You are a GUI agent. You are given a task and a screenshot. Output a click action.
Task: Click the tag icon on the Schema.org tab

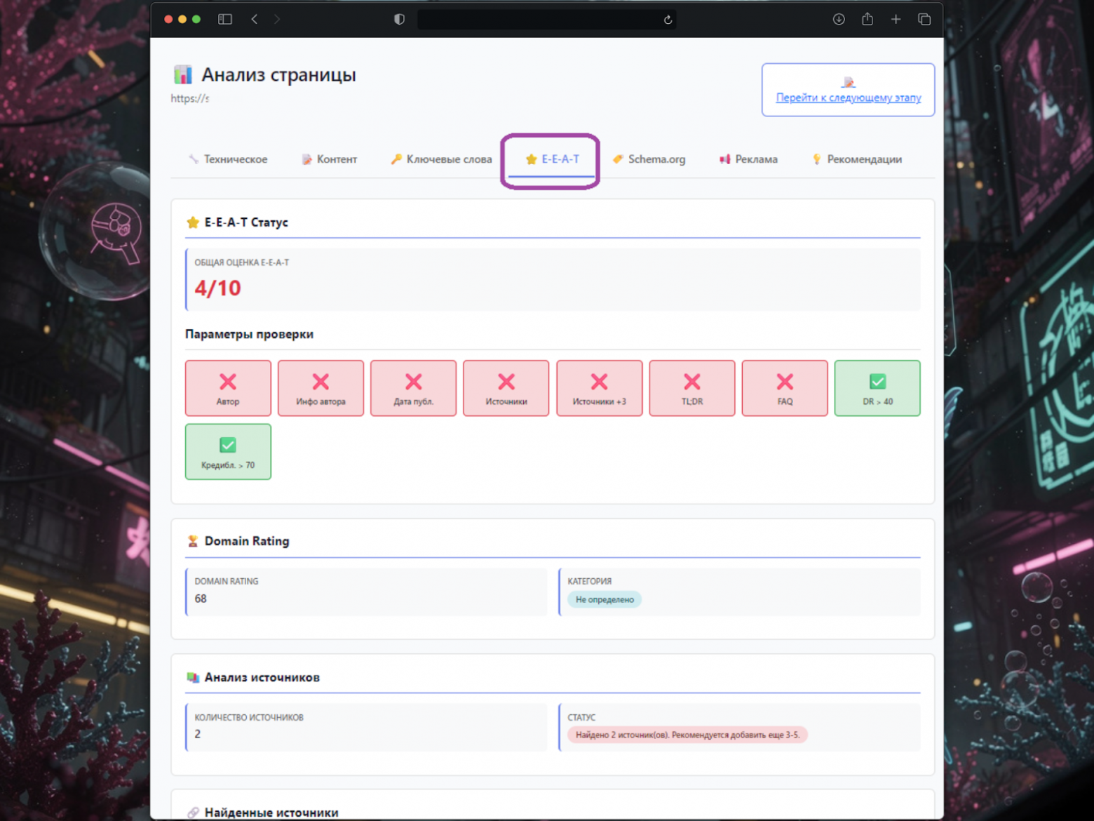click(x=619, y=159)
